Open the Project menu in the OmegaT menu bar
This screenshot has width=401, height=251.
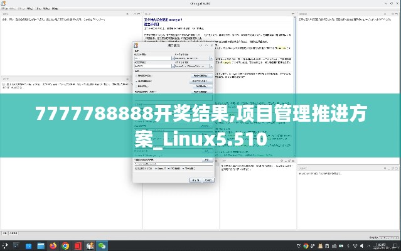pyautogui.click(x=4, y=8)
